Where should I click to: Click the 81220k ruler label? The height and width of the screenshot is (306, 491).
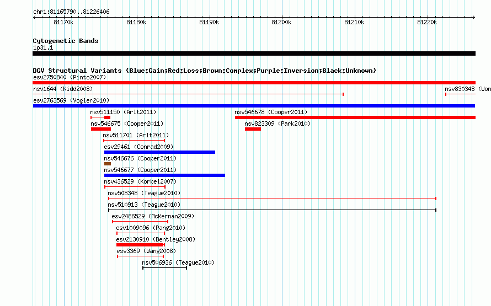coord(427,22)
